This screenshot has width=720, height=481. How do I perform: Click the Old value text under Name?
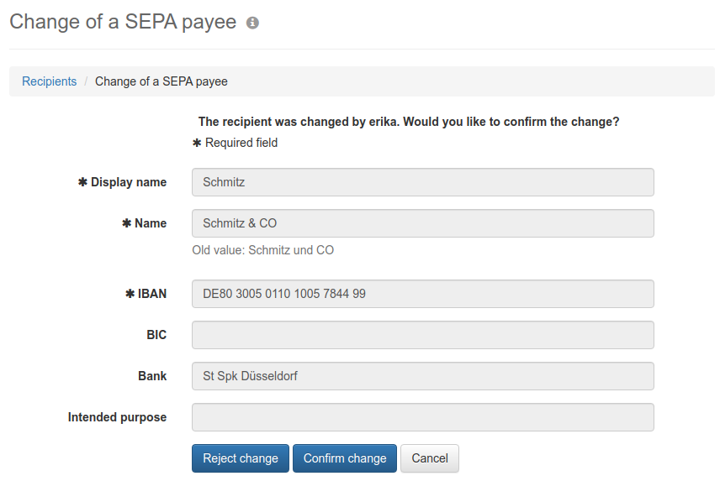tap(262, 250)
